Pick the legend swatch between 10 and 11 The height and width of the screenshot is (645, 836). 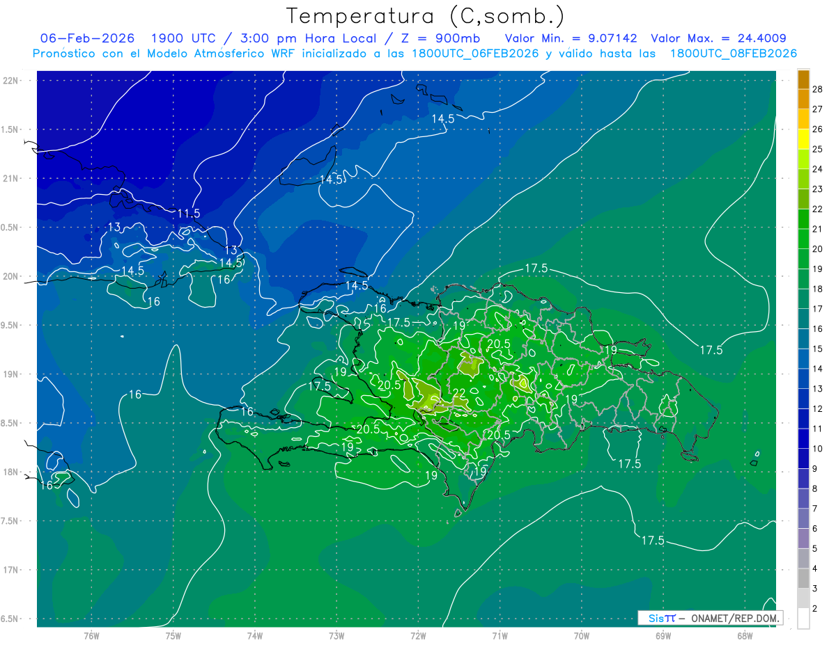coord(803,438)
